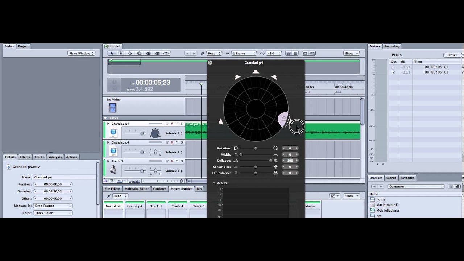Click the Collapse slider handle
The width and height of the screenshot is (464, 261).
coord(270,161)
